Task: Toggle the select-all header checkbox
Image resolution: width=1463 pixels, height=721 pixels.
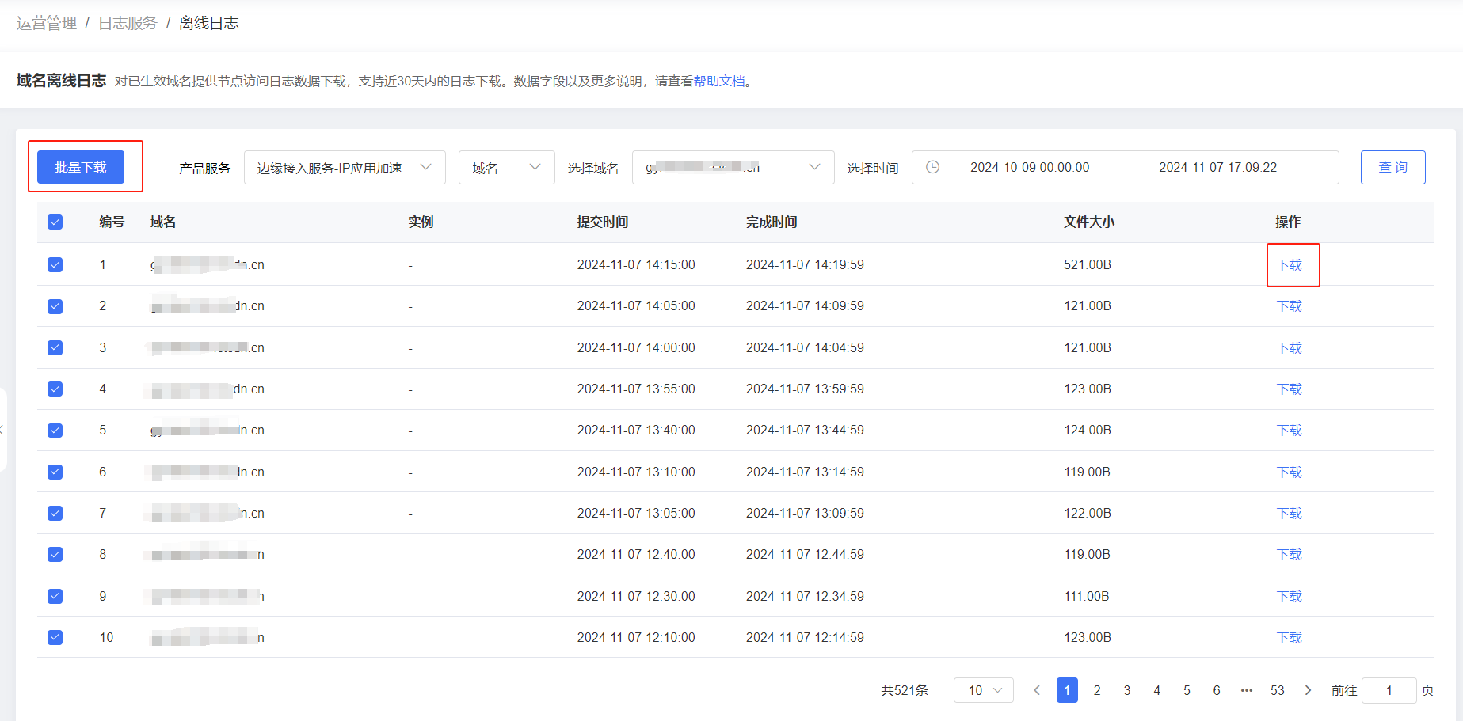Action: pyautogui.click(x=55, y=222)
